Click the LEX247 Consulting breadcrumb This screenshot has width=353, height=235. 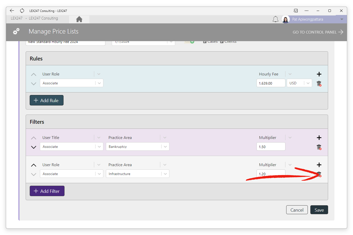43,18
